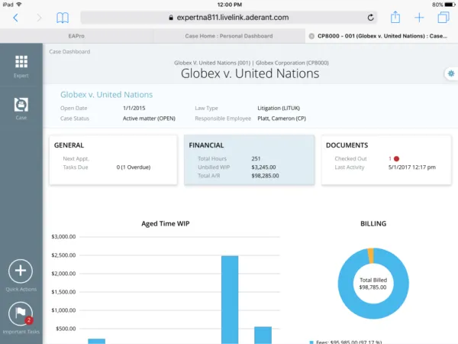This screenshot has width=458, height=344.
Task: Open Quick Actions plus button
Action: pyautogui.click(x=21, y=271)
